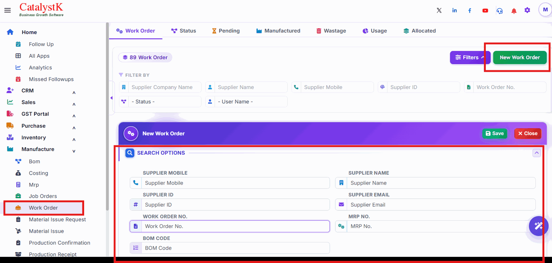Save the new work order
Image resolution: width=552 pixels, height=263 pixels.
pos(494,133)
